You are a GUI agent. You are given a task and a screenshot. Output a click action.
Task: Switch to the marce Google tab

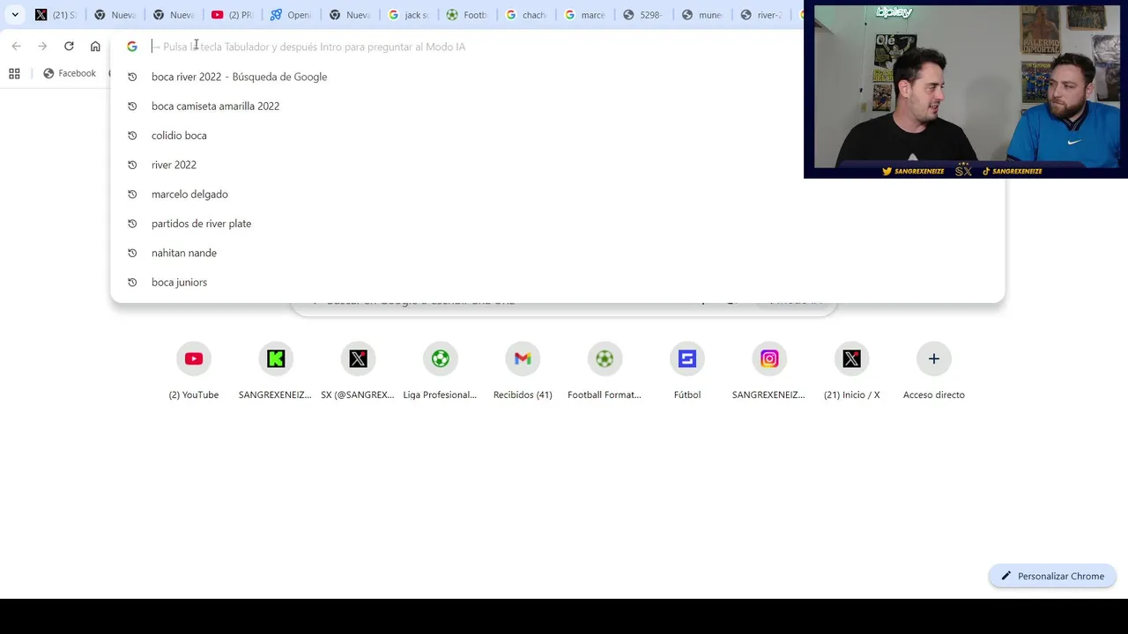(x=584, y=15)
